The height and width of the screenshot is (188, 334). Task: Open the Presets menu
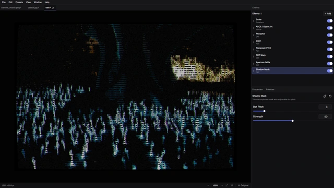click(19, 2)
